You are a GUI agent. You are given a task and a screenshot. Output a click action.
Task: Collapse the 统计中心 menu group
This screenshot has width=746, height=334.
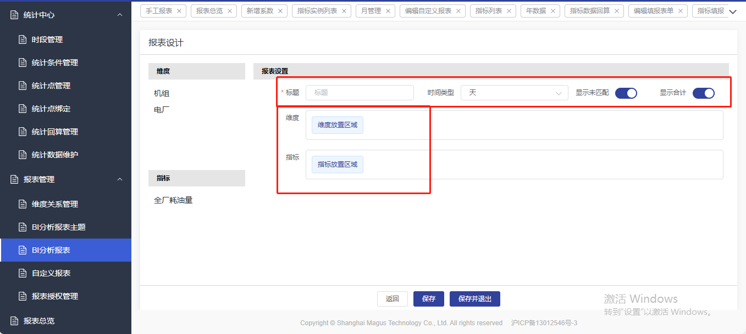(x=120, y=15)
